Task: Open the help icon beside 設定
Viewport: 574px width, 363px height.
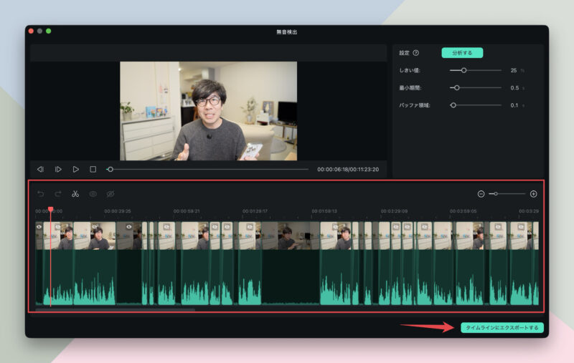Action: click(x=416, y=53)
